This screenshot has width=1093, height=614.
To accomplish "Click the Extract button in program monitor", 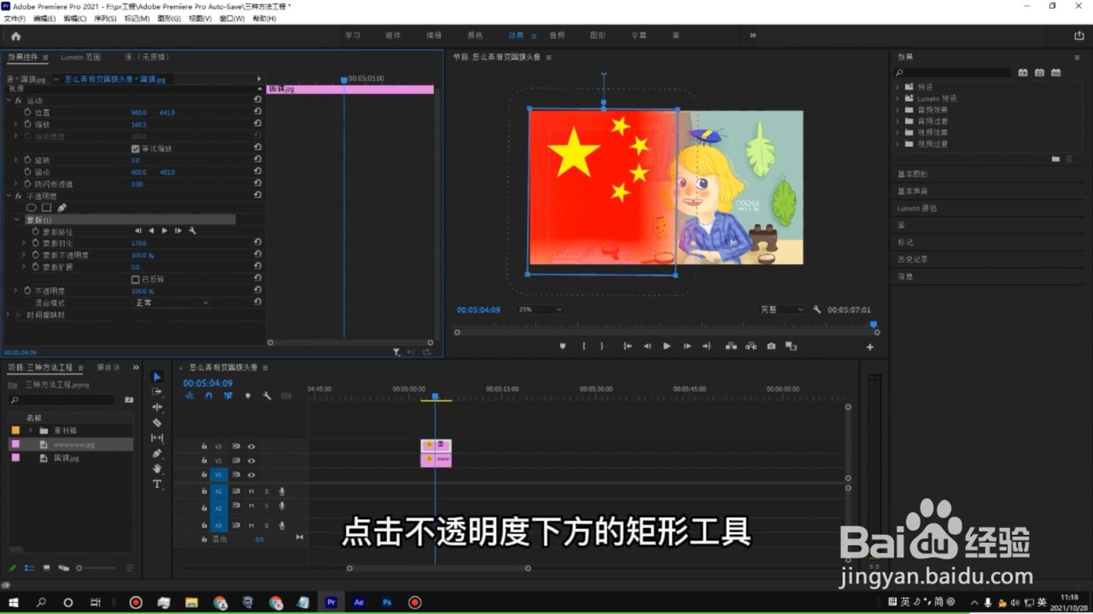I will [x=751, y=347].
